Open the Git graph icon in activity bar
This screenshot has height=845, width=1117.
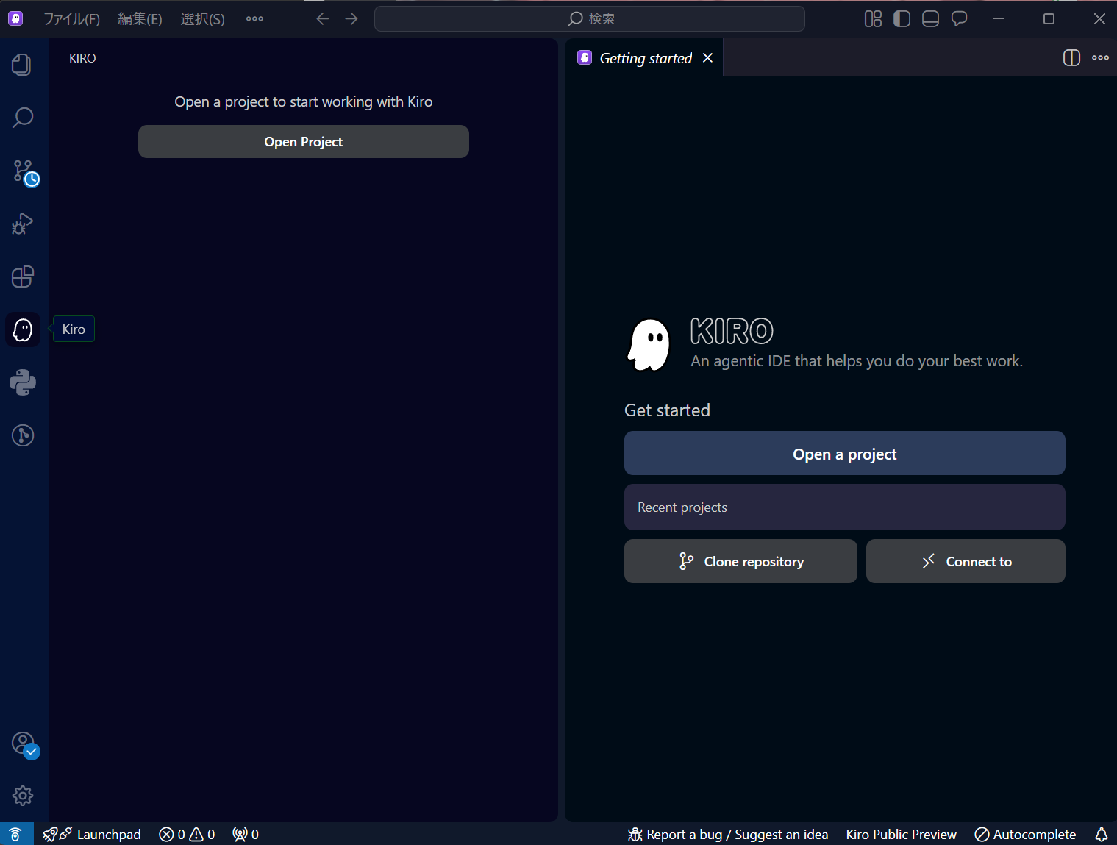22,435
